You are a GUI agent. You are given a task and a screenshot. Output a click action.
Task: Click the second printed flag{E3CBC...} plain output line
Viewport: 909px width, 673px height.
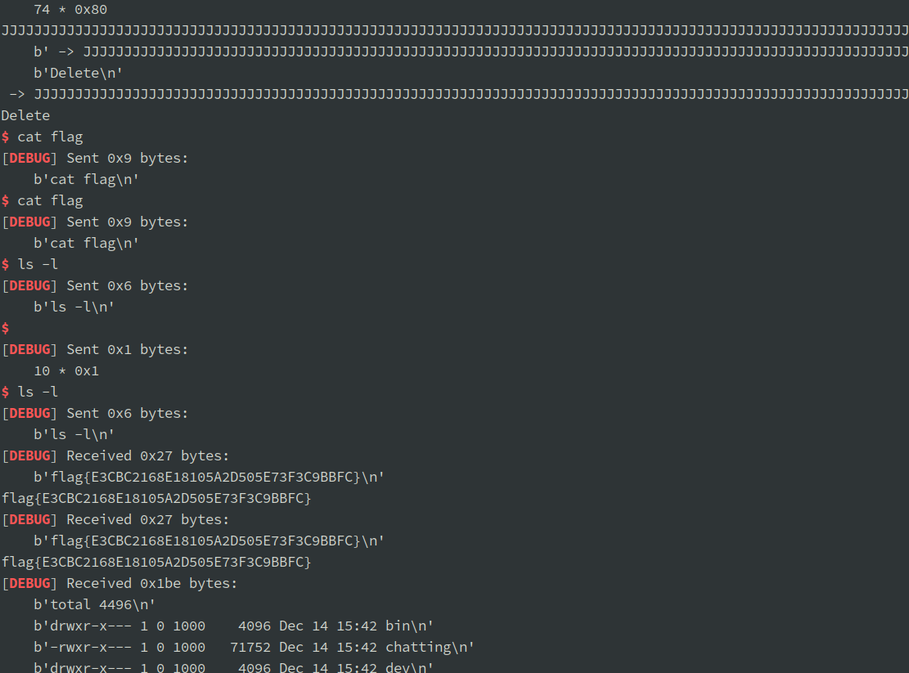point(156,562)
